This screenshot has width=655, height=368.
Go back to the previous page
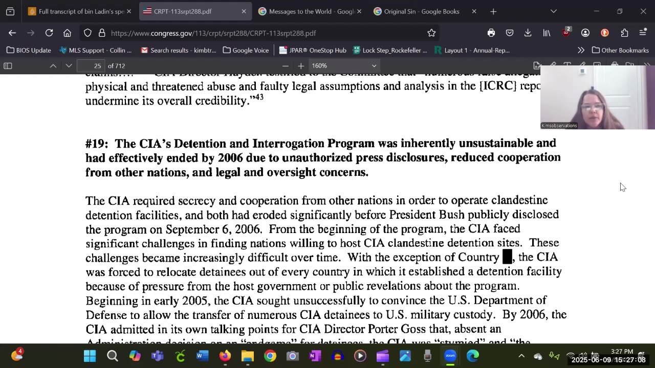[12, 33]
